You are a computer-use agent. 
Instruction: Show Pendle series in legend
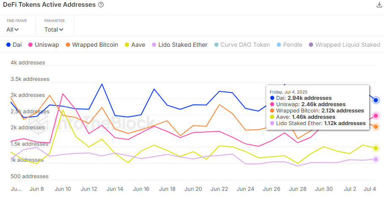point(289,45)
